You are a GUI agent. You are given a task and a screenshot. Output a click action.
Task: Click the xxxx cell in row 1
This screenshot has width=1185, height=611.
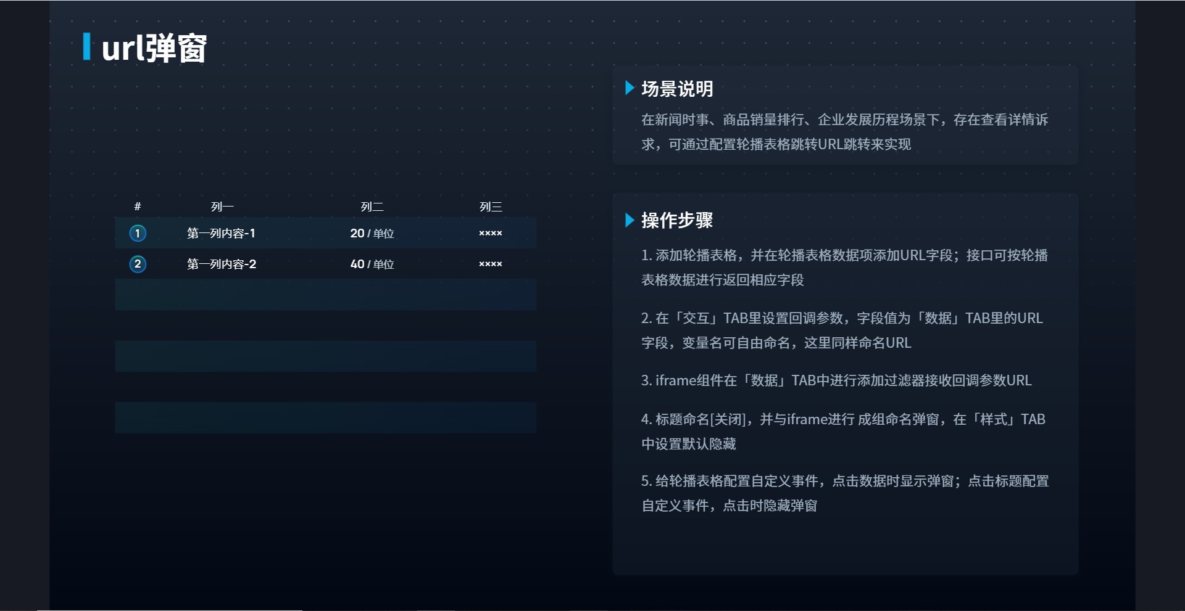click(491, 233)
